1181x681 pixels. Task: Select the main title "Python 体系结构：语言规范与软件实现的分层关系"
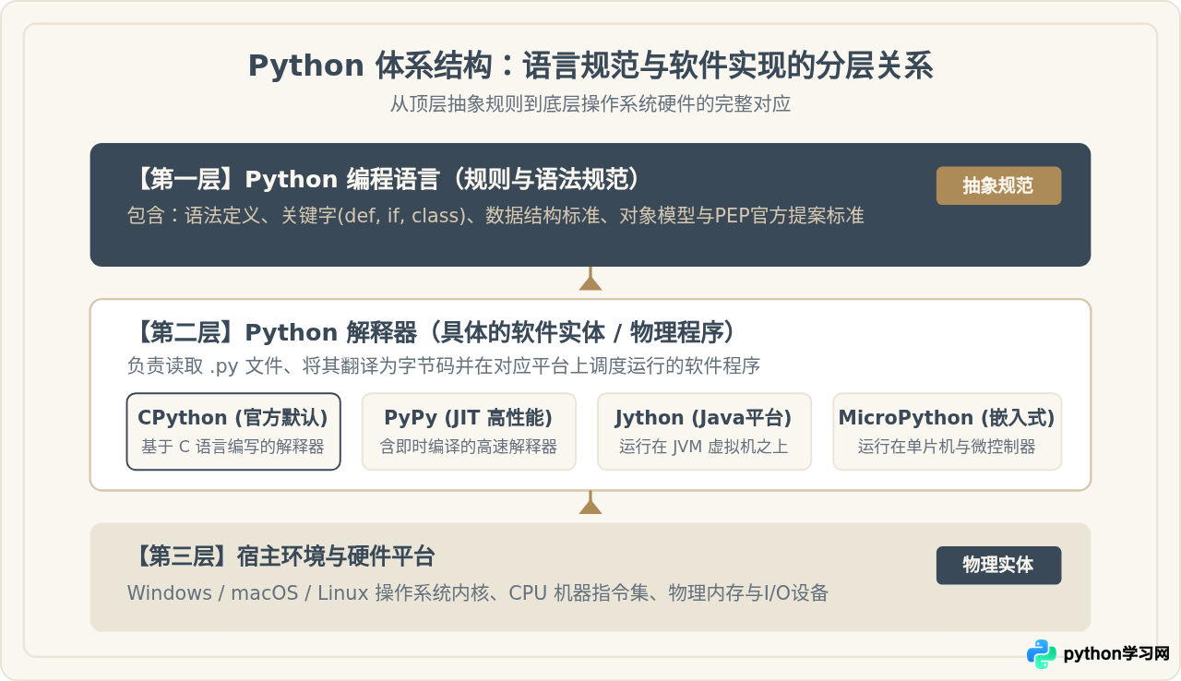(590, 66)
